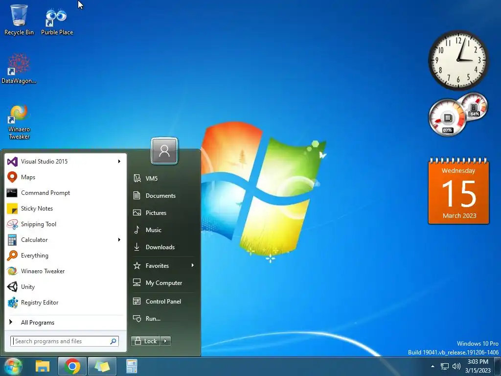Click the Registry Editor label text
Image resolution: width=501 pixels, height=376 pixels.
[x=40, y=303]
